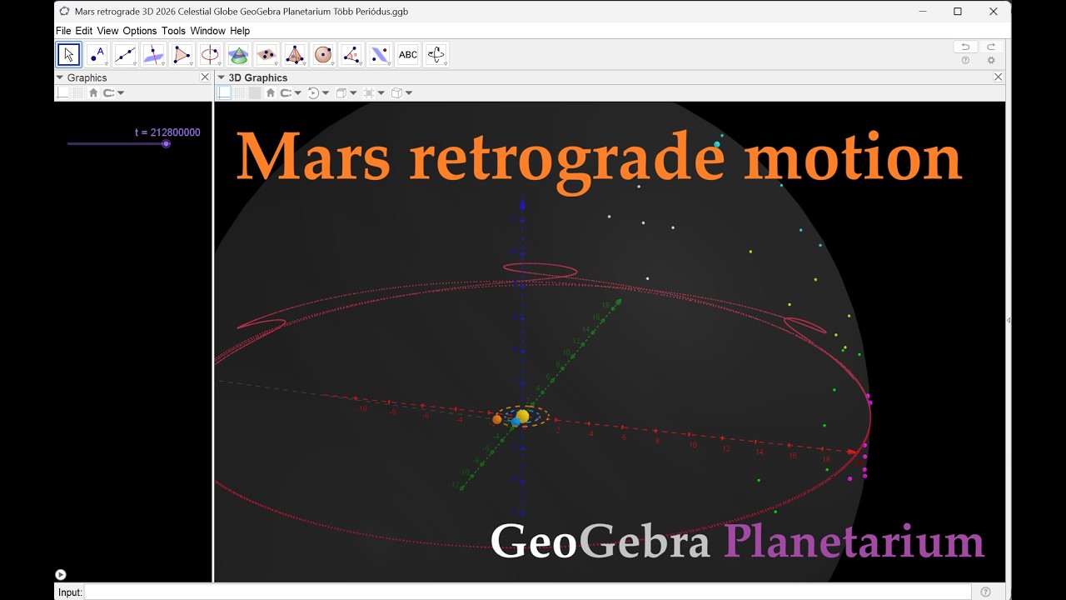Click the clipping box icon in 3D style bar
The width and height of the screenshot is (1066, 600).
click(x=369, y=92)
